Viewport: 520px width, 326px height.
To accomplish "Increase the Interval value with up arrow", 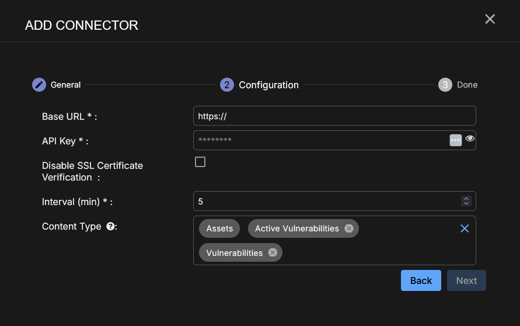I will coord(466,199).
